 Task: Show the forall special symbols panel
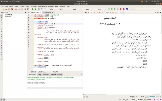pyautogui.click(x=2, y=34)
